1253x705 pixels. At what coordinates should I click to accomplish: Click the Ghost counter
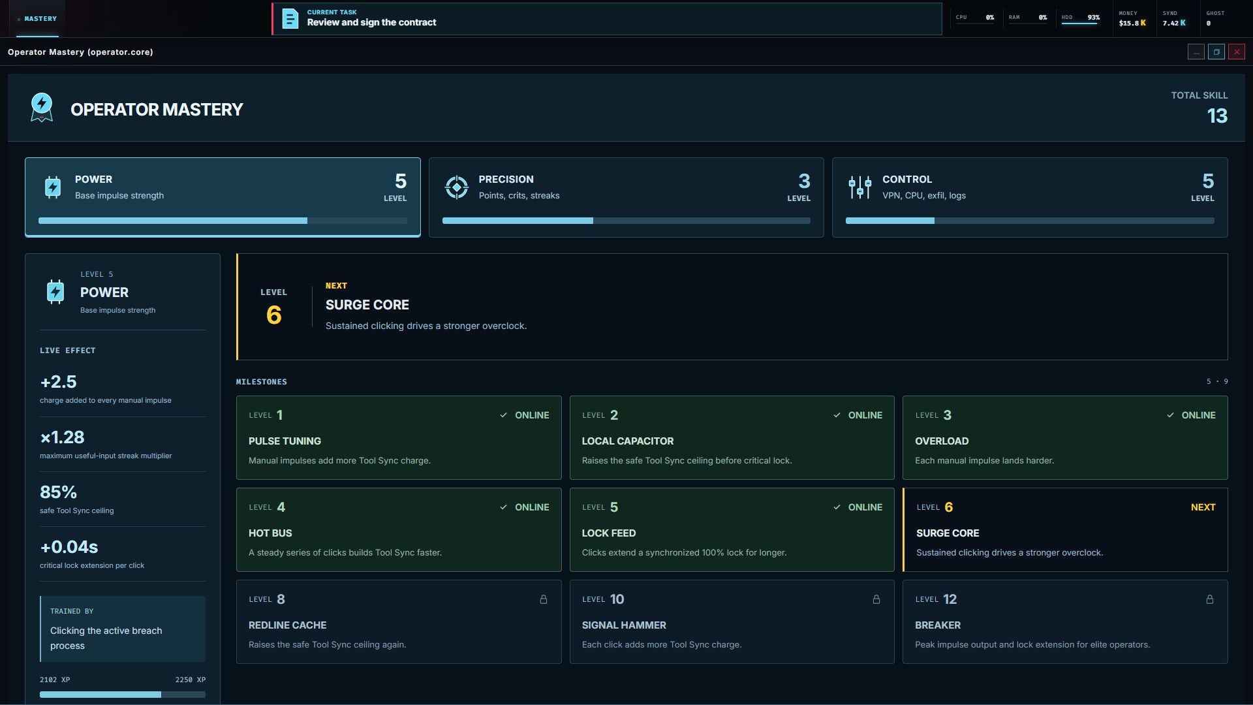1215,18
